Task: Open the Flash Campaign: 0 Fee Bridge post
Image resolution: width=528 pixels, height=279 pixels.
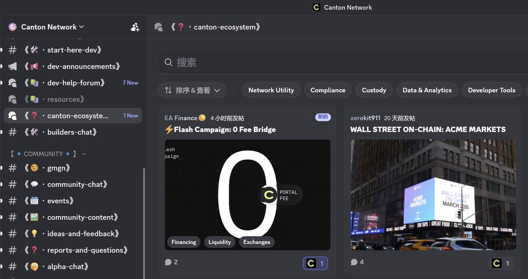Action: pyautogui.click(x=220, y=129)
